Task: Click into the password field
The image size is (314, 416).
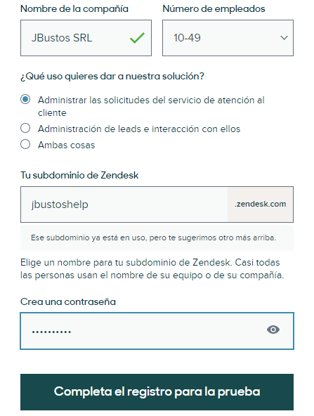Action: point(157,331)
